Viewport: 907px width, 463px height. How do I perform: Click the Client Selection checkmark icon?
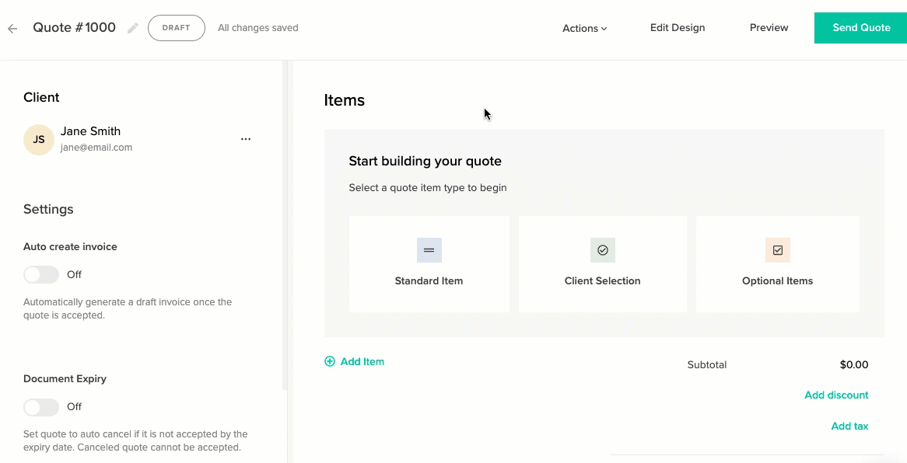point(603,250)
